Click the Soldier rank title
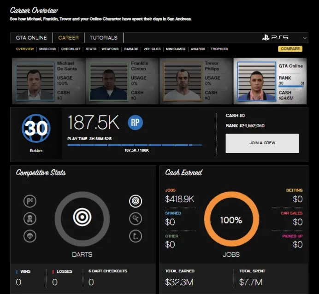319x294 pixels. (x=36, y=151)
